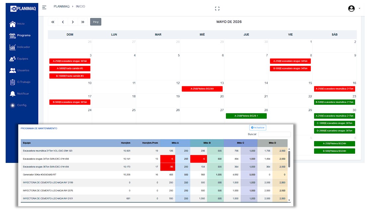Screen dimensions: 369x211
Task: Toggle fullscreen mode icon in header
Action: [x=217, y=8]
